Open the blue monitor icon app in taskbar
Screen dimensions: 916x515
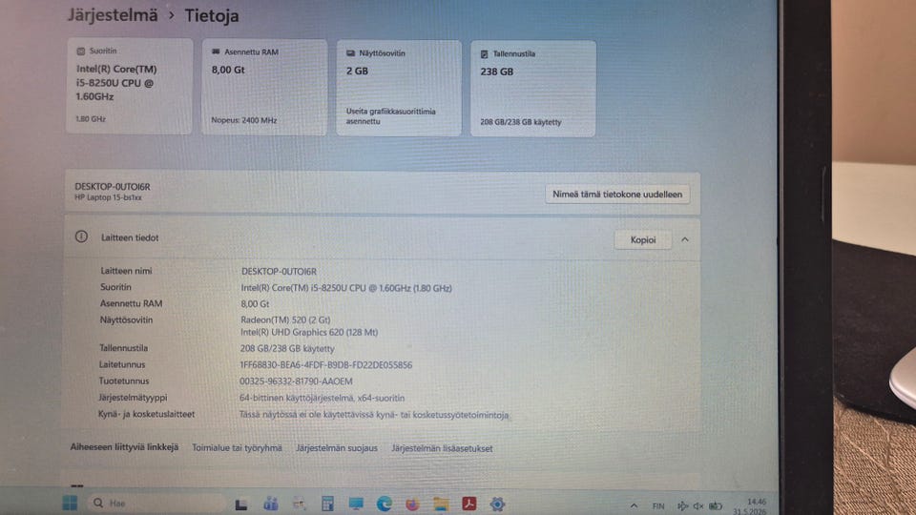click(x=356, y=504)
